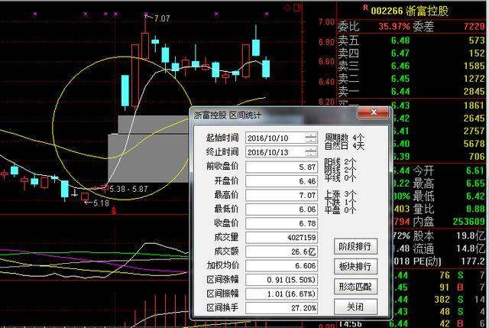Viewport: 489px width, 328px height.
Task: Click the 关闭 button in the dialog
Action: click(x=355, y=307)
